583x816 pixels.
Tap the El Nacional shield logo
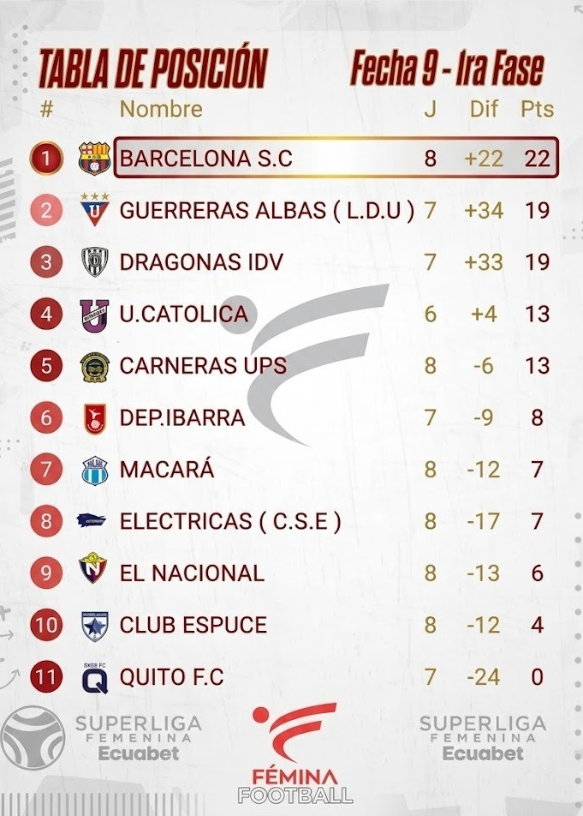click(x=93, y=567)
